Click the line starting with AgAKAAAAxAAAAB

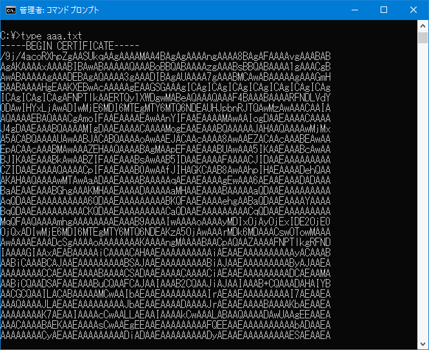click(x=166, y=67)
